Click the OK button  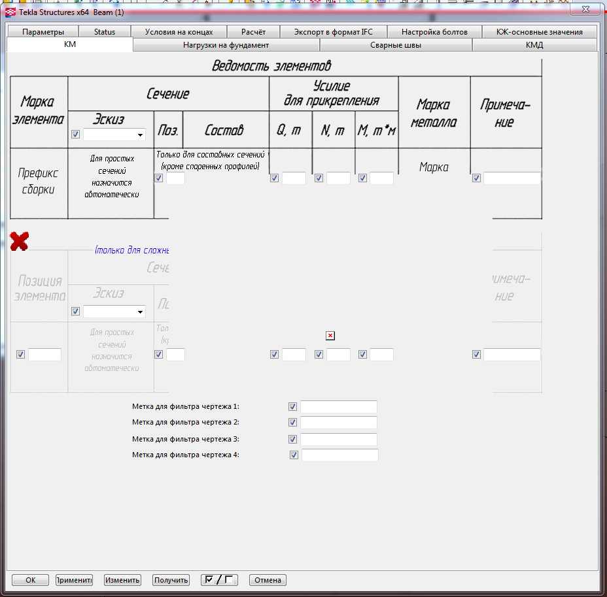30,580
